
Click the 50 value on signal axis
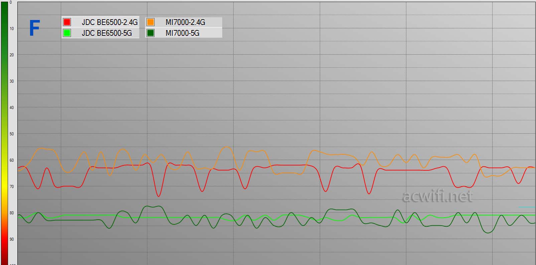[x=12, y=134]
